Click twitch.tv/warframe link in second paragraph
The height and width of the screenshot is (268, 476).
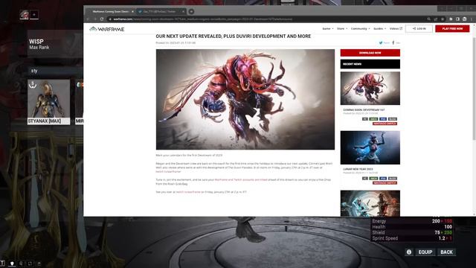point(168,172)
